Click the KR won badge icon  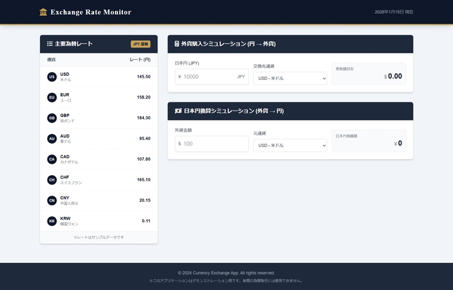[52, 221]
